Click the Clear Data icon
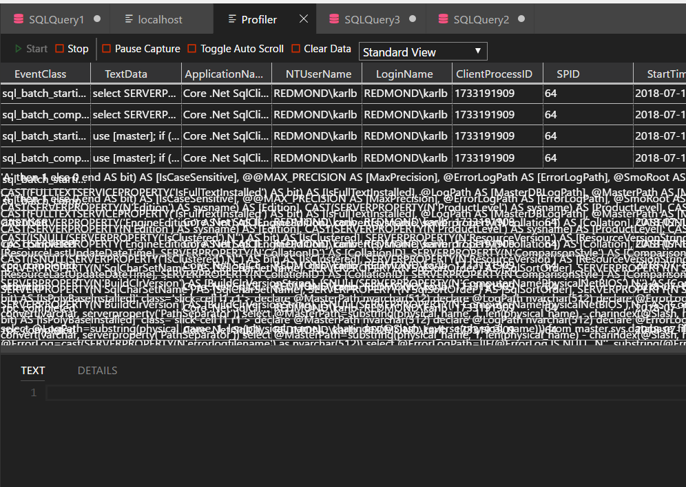Screen dimensions: 686x487 [296, 49]
